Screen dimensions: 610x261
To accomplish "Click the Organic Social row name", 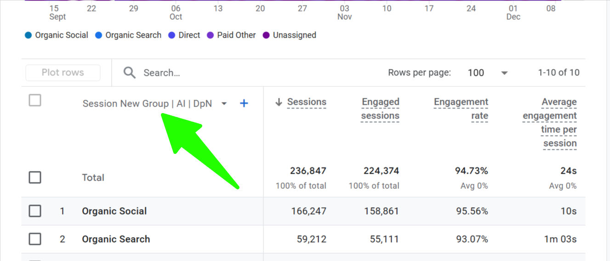I will 114,211.
